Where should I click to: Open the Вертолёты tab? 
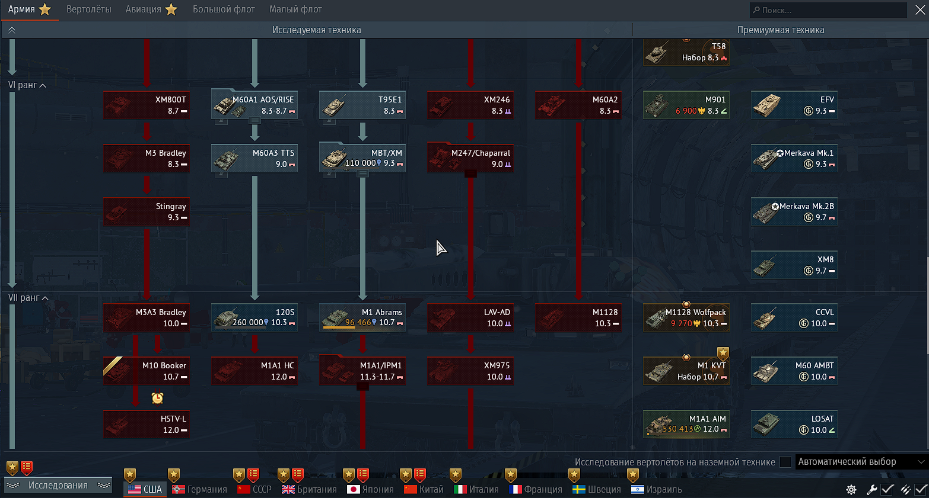[x=89, y=9]
